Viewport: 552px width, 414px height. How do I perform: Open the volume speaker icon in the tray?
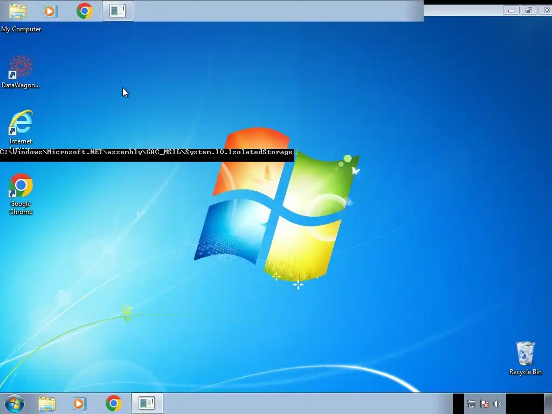point(498,404)
